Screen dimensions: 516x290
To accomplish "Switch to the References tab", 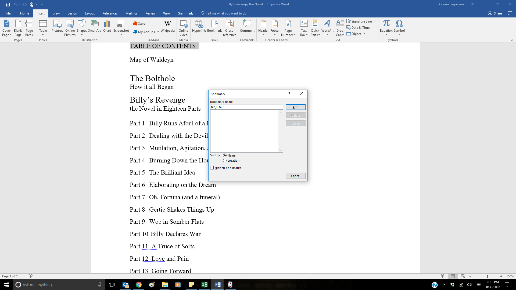I will click(x=110, y=13).
